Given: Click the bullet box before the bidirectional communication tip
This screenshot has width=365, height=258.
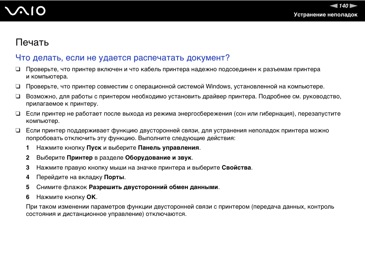Looking at the screenshot, I should pos(18,131).
